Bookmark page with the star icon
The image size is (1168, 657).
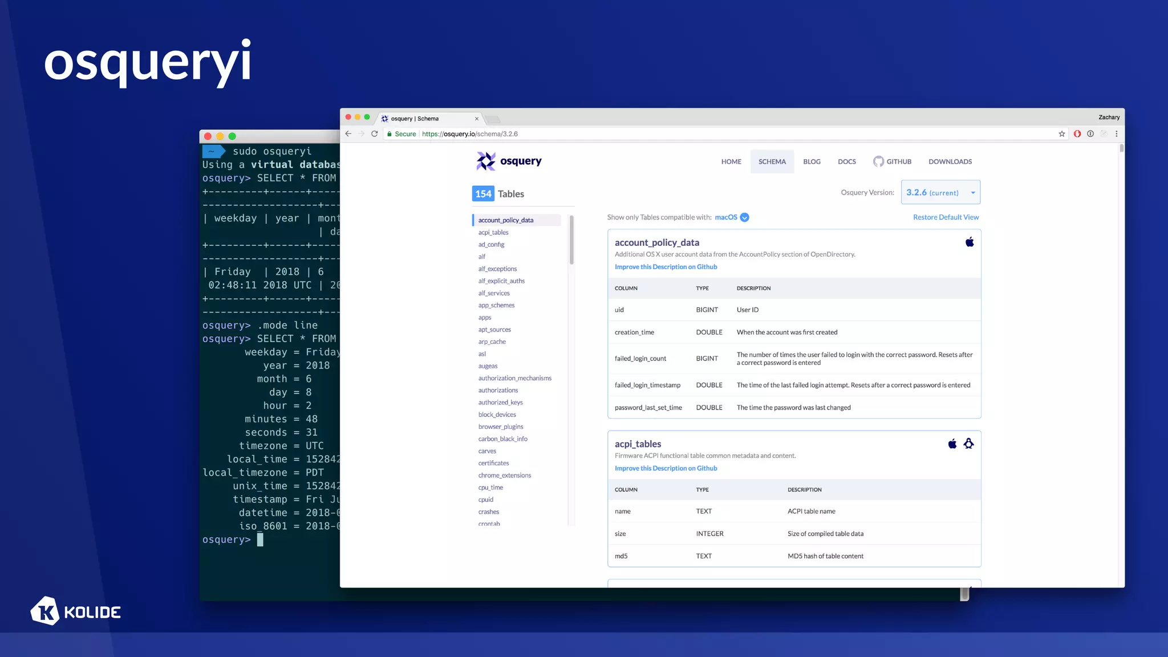pyautogui.click(x=1061, y=134)
